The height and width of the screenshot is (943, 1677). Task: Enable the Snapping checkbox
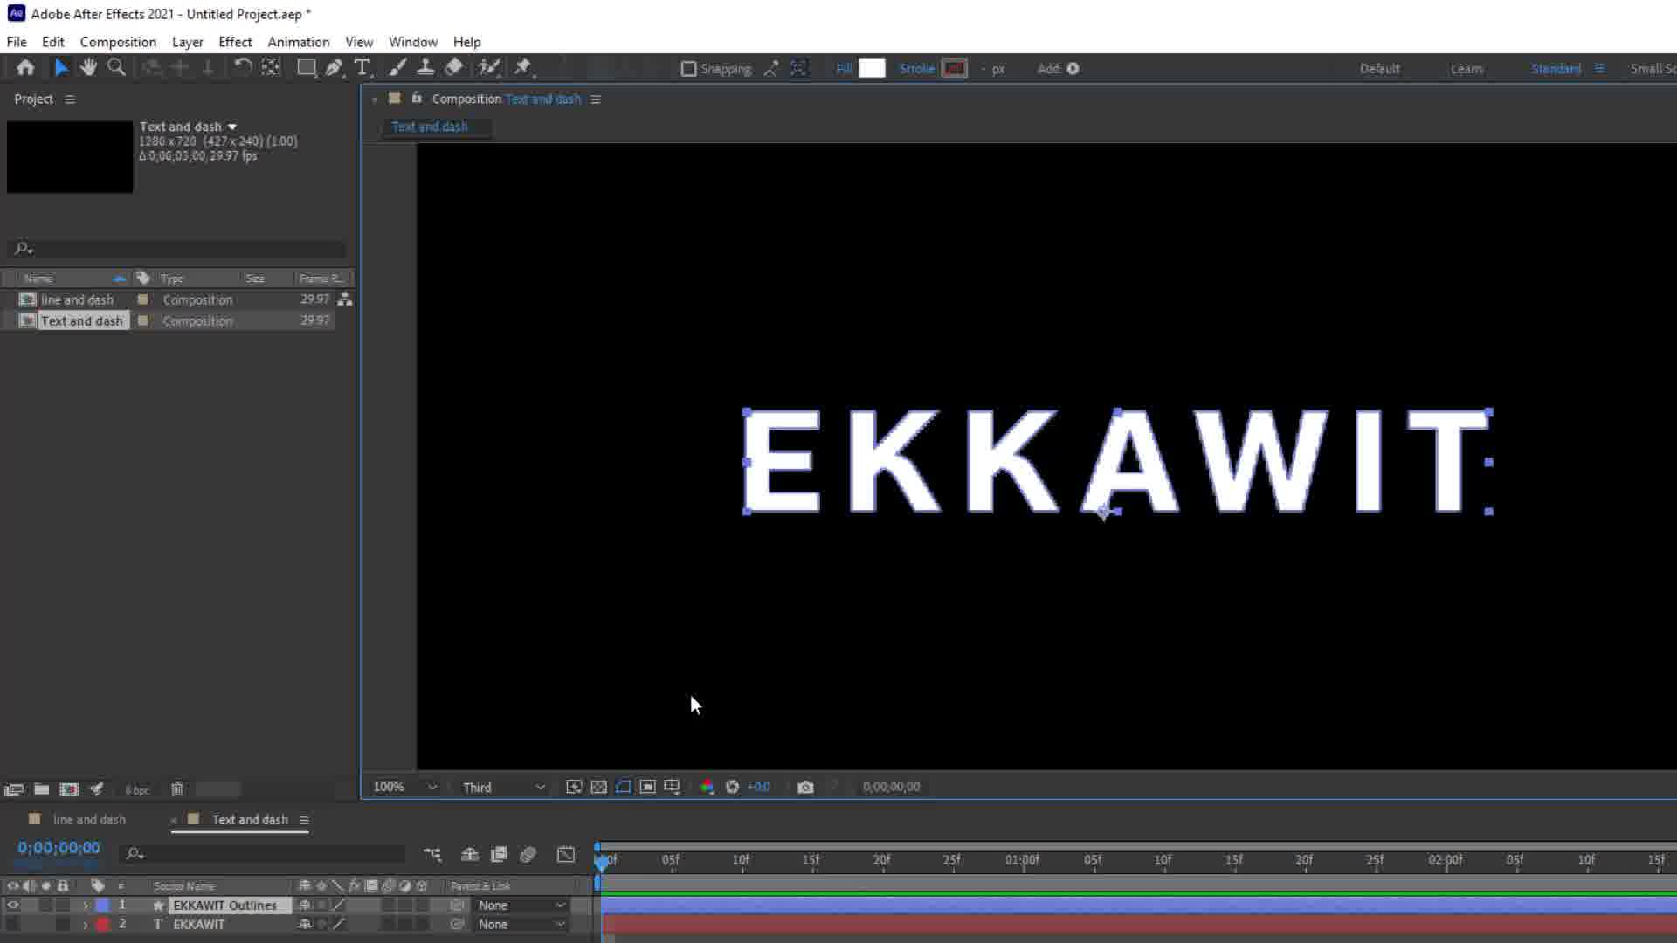(688, 69)
